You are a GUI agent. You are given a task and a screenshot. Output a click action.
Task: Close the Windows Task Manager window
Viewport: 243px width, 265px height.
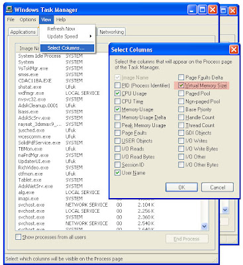click(x=213, y=10)
